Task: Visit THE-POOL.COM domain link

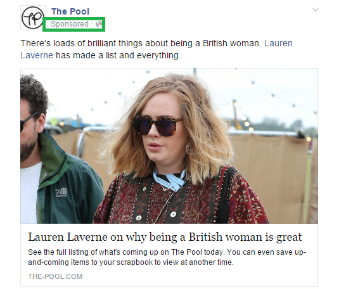Action: pos(55,276)
